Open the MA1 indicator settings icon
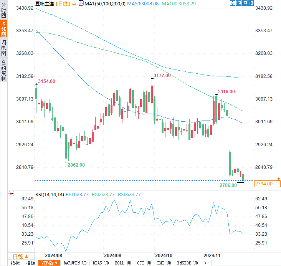Image resolution: width=281 pixels, height=266 pixels. (x=81, y=3)
